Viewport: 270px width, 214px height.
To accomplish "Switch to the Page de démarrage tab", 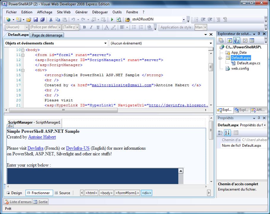I will [x=47, y=35].
